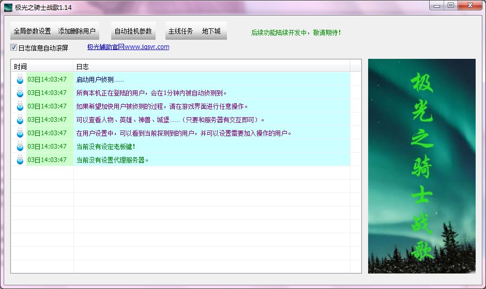Click the 极光之骑士战歌 aurora banner image
The height and width of the screenshot is (289, 486).
pos(421,166)
